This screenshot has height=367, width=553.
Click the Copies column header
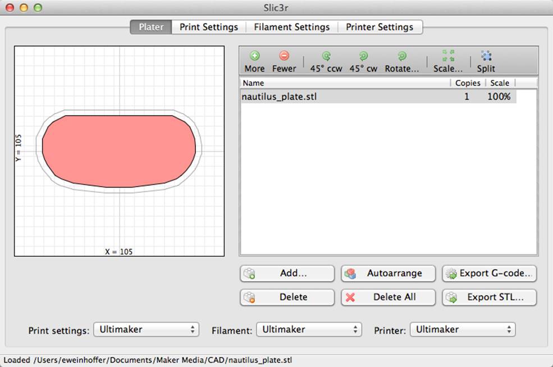[468, 83]
